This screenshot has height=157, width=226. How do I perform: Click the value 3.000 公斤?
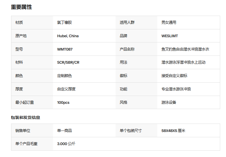[x=66, y=144]
